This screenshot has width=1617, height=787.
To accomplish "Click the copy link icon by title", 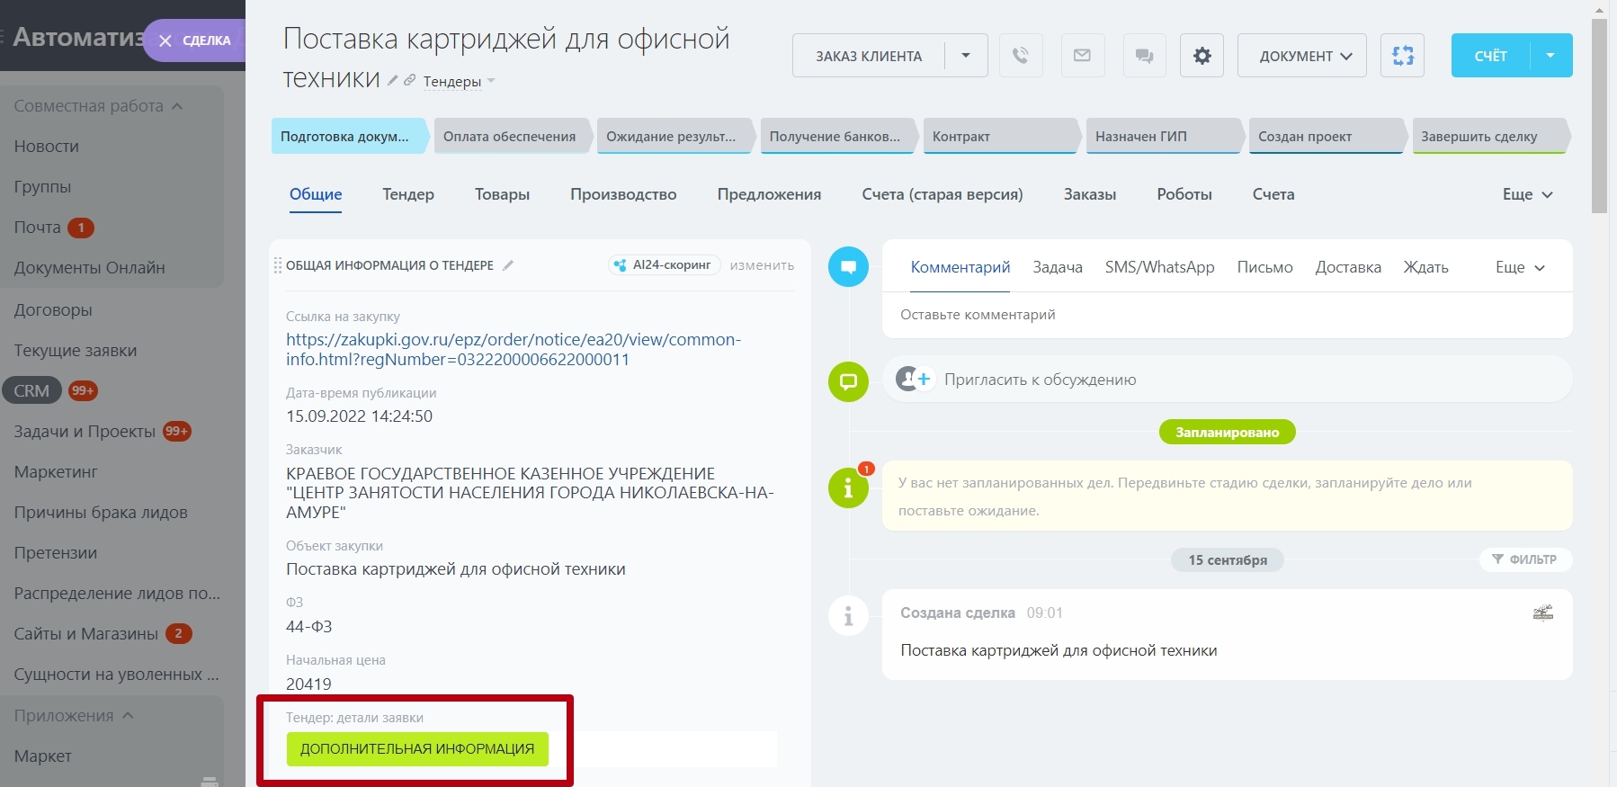I will [409, 81].
